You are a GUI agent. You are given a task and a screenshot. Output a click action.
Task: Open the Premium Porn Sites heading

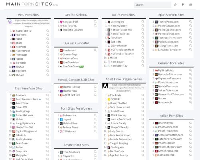pos(29,88)
